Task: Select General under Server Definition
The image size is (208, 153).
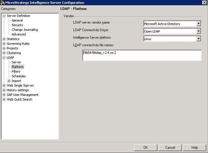Action: click(x=17, y=20)
